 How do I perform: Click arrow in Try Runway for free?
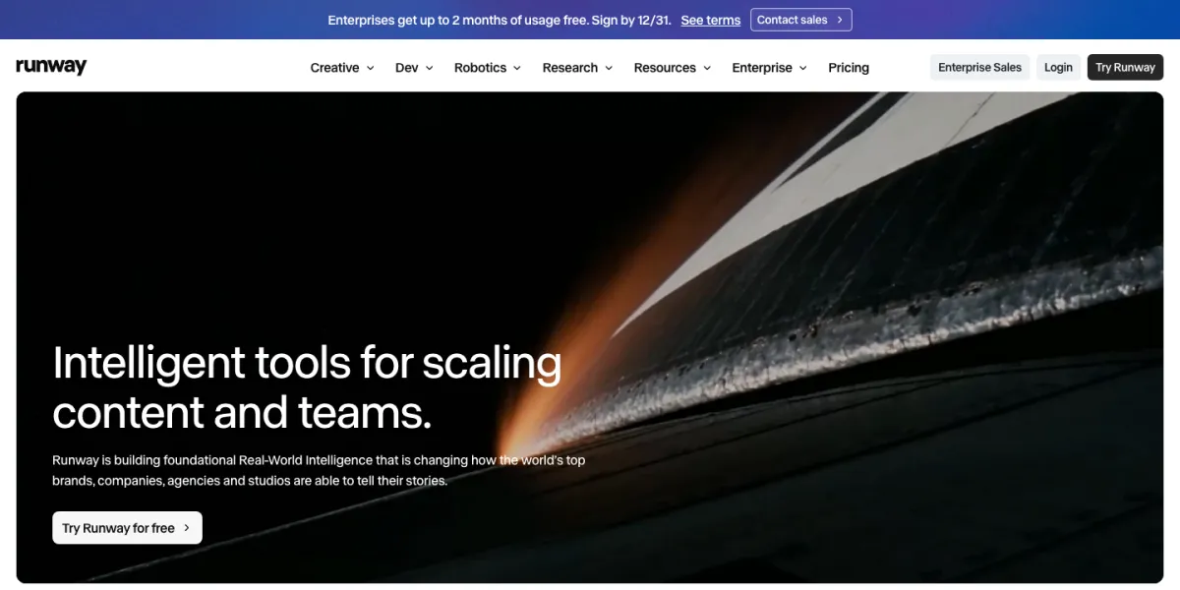click(187, 528)
